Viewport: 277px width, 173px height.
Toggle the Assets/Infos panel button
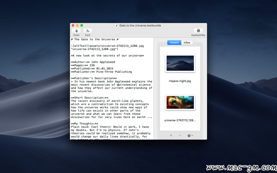coord(198,31)
